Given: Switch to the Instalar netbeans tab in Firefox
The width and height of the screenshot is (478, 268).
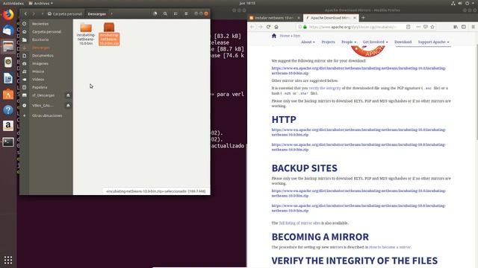Looking at the screenshot, I should 273,18.
